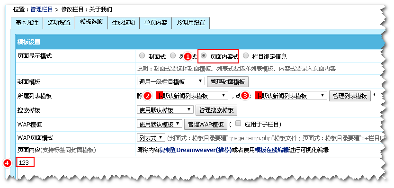
Task: Click the 复制到Dreamweaver(推荐) link
Action: [196, 150]
